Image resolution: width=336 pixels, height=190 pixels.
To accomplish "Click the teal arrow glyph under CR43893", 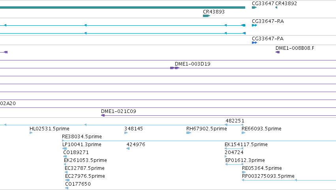I will pos(206,16).
